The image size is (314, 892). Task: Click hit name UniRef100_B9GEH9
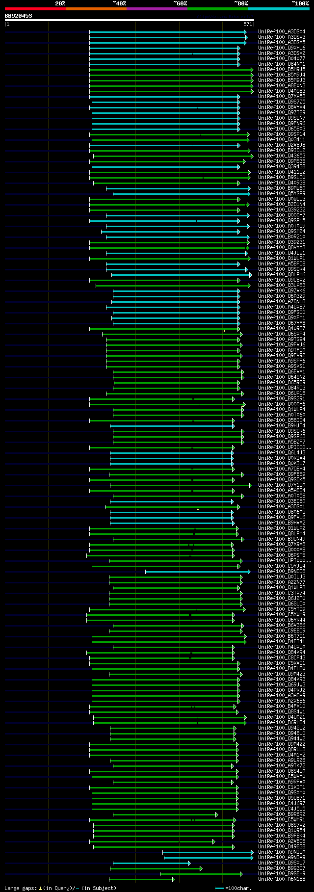(282, 874)
